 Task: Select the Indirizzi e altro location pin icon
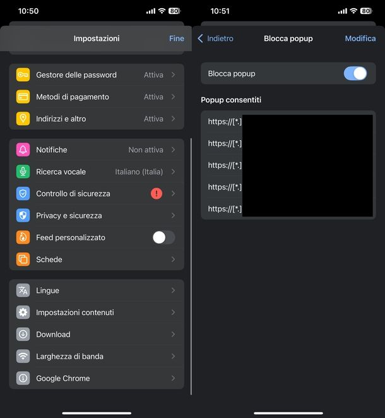[23, 119]
